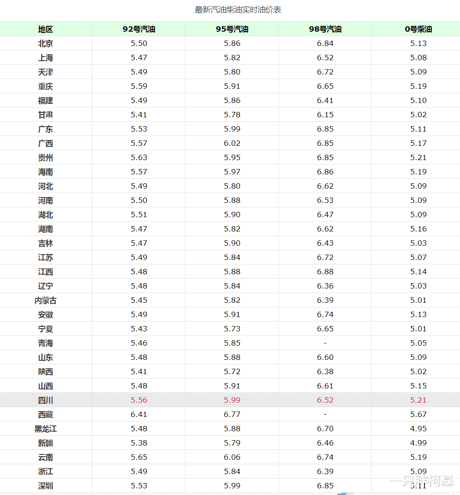
Task: Select the 西藏 region label
Action: [x=45, y=414]
